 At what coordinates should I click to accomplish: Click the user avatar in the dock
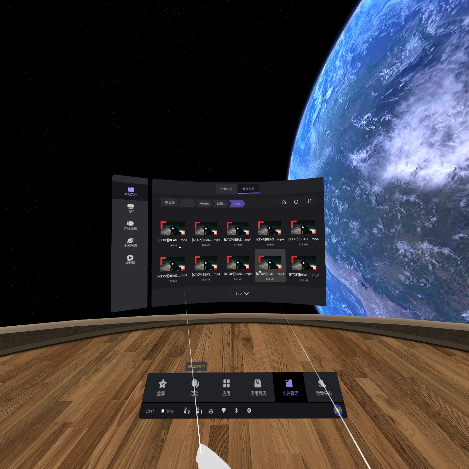[x=338, y=410]
